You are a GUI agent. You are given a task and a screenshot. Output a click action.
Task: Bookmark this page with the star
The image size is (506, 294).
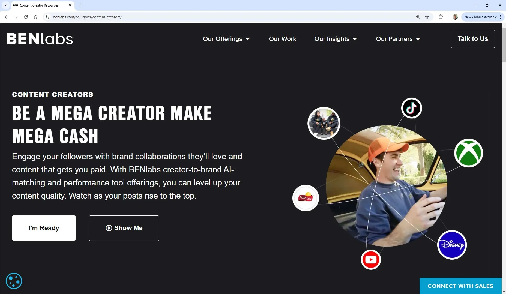click(427, 17)
